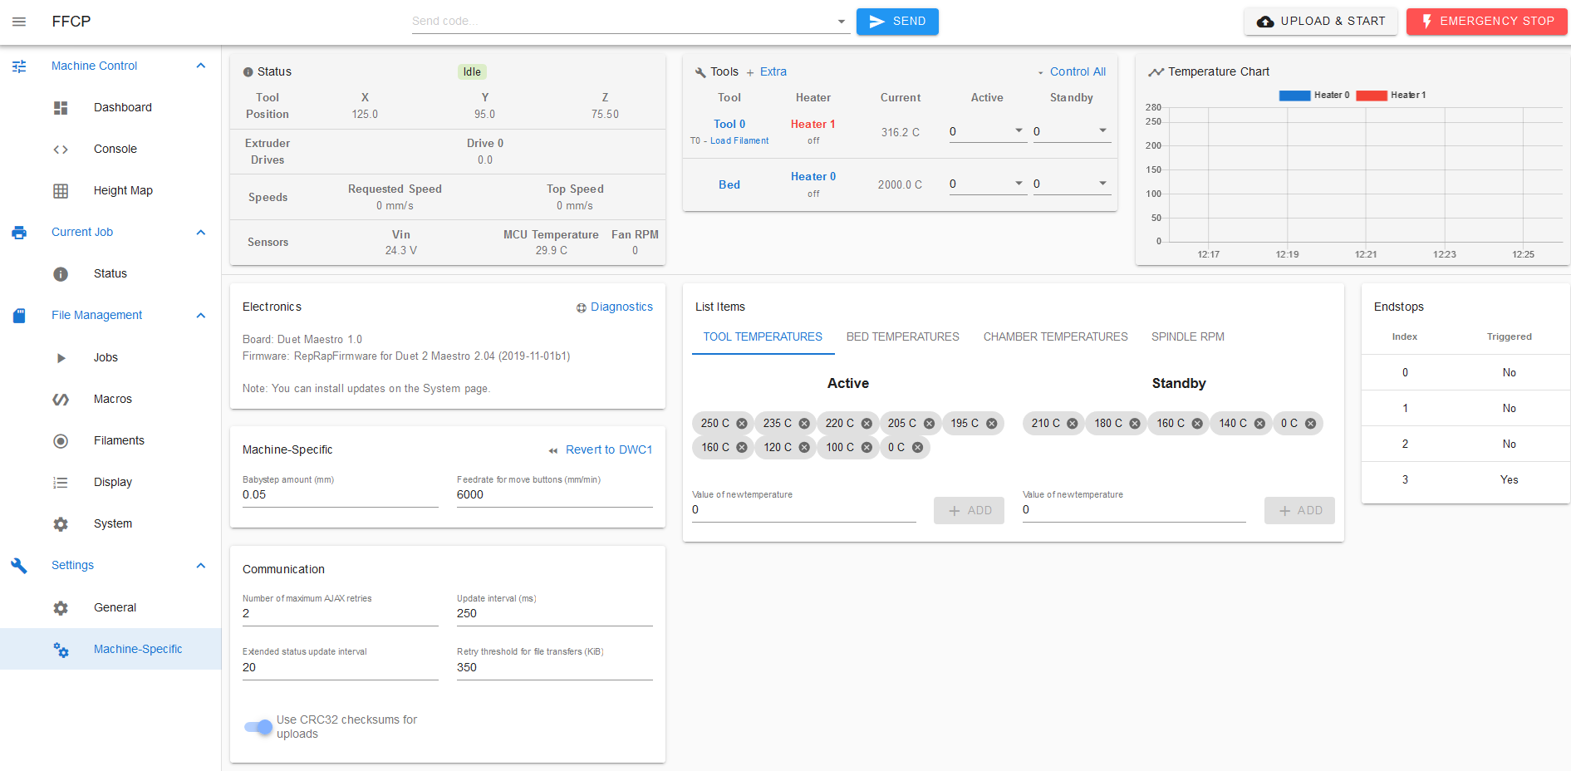1571x771 pixels.
Task: Open the Control All dropdown
Action: tap(1071, 72)
